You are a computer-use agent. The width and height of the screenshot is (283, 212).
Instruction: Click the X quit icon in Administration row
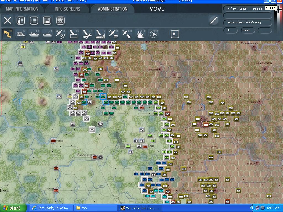(x=7, y=20)
